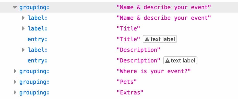This screenshot has width=238, height=99.
Task: Click the text label badge beside "Description" entry
Action: pos(180,60)
